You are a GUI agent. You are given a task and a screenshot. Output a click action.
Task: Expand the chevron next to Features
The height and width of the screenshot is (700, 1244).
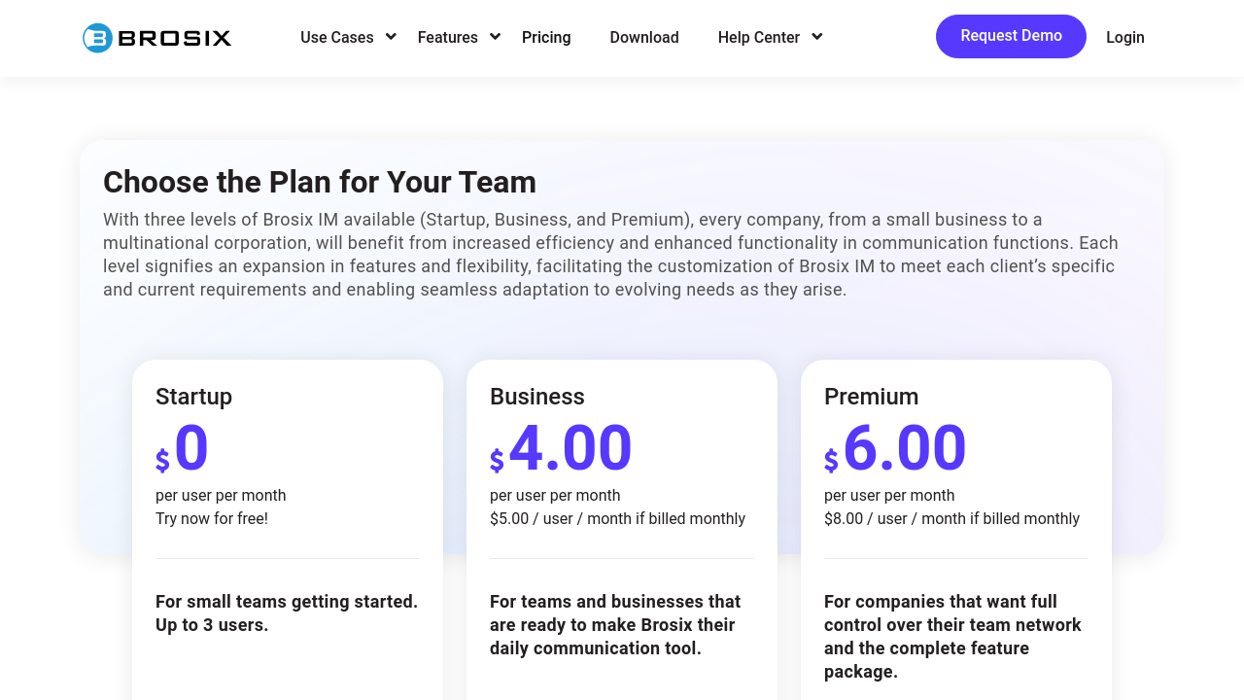click(495, 37)
